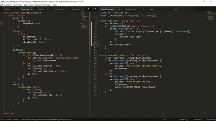216x121 pixels.
Task: Click the 95% status bar entry
Action: 165,120
